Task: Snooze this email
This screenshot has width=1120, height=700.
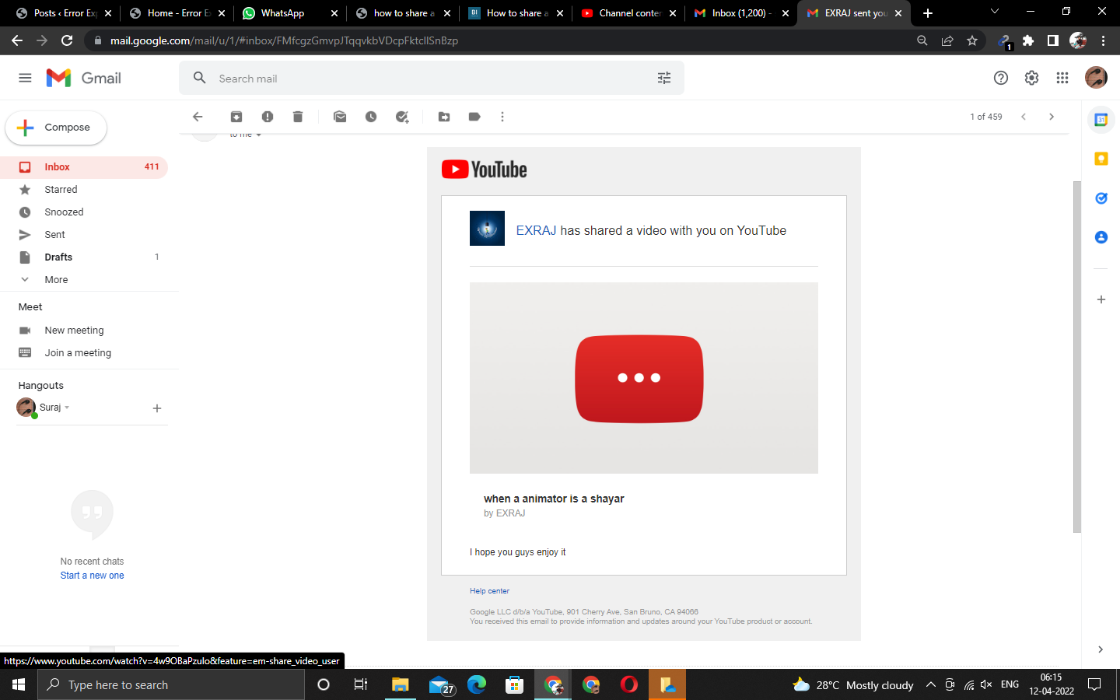Action: 371,116
